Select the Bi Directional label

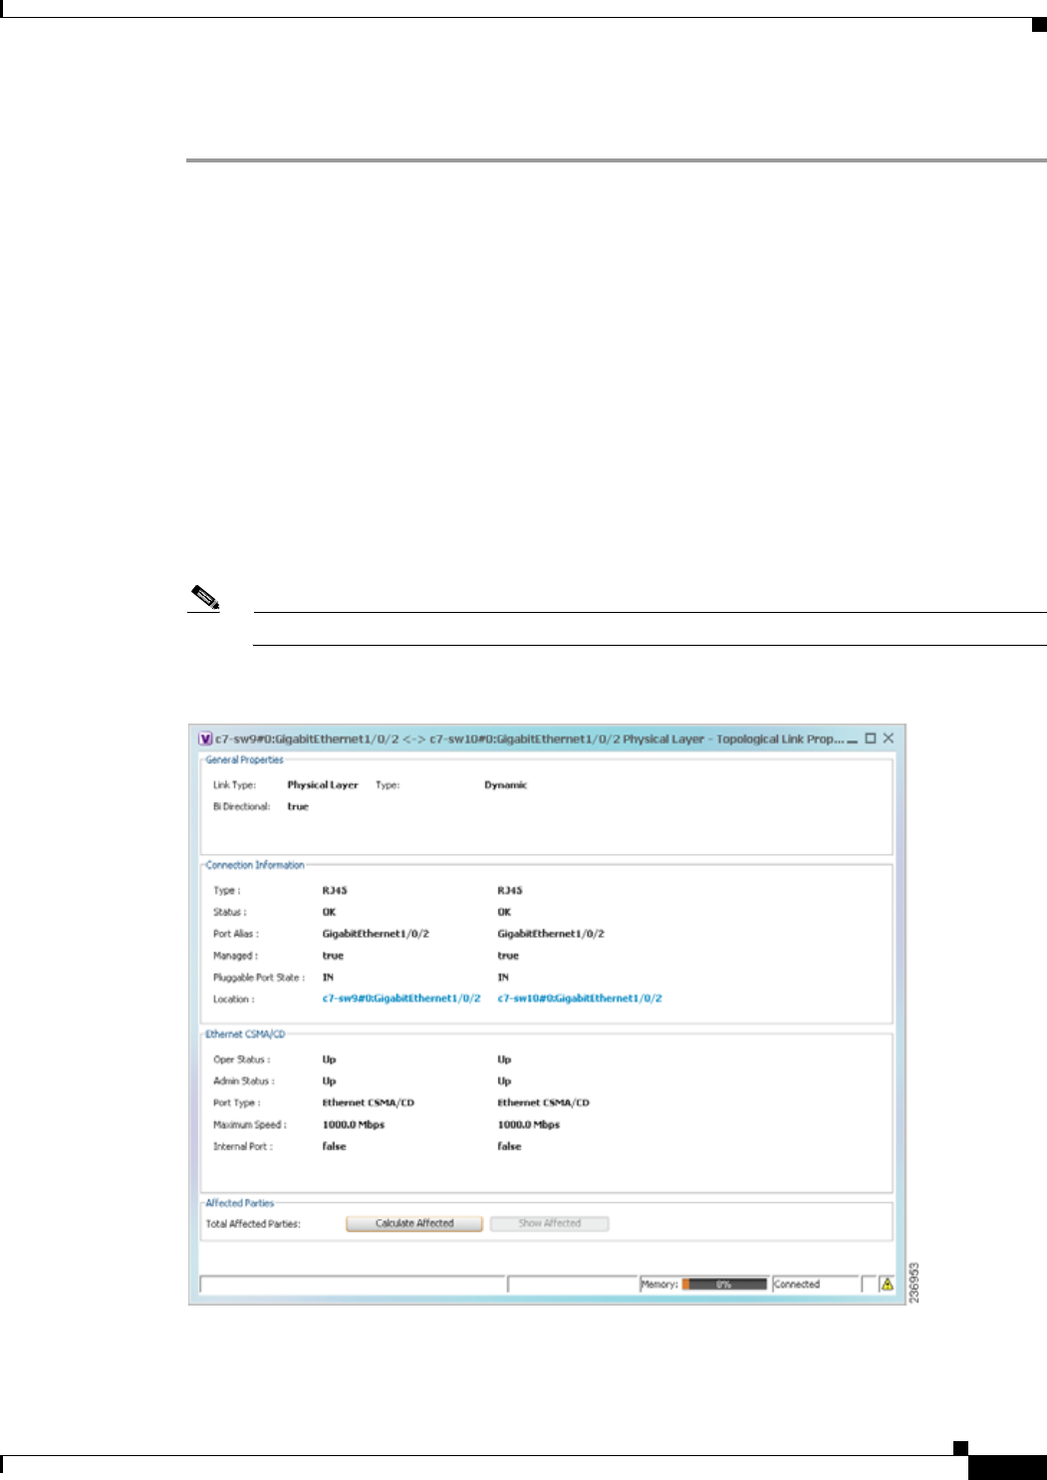point(241,806)
